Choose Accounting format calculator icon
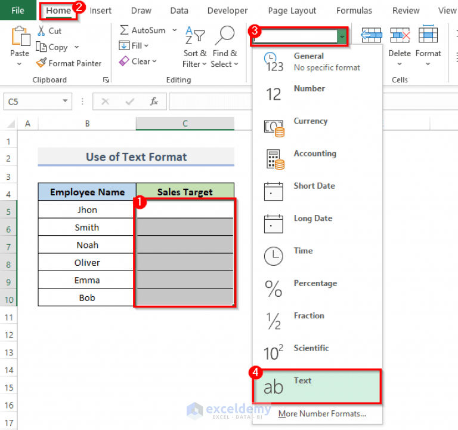This screenshot has width=458, height=430. click(x=275, y=159)
